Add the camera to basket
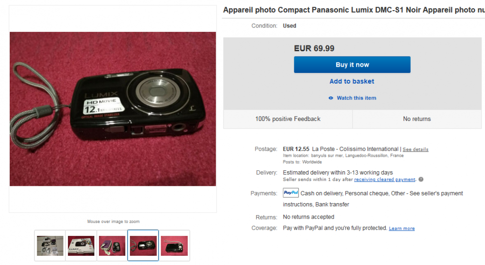Viewport: 485px width, 265px height. pyautogui.click(x=352, y=81)
